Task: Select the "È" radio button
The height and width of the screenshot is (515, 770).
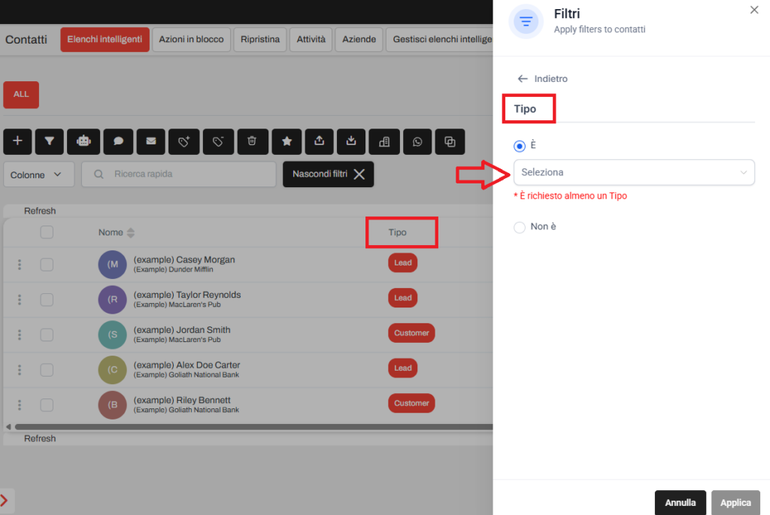Action: tap(520, 146)
